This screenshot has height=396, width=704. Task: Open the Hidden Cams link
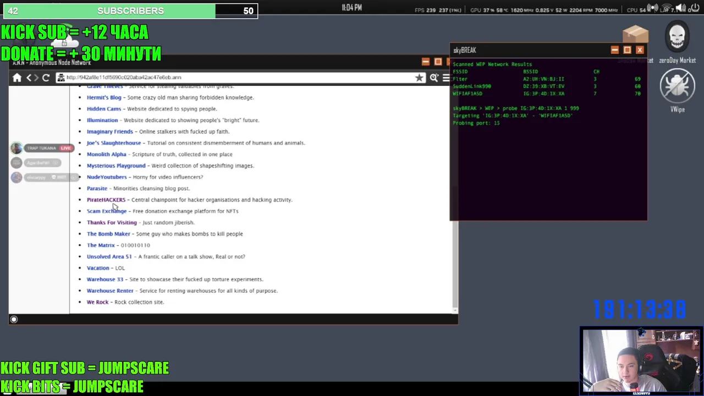tap(104, 109)
